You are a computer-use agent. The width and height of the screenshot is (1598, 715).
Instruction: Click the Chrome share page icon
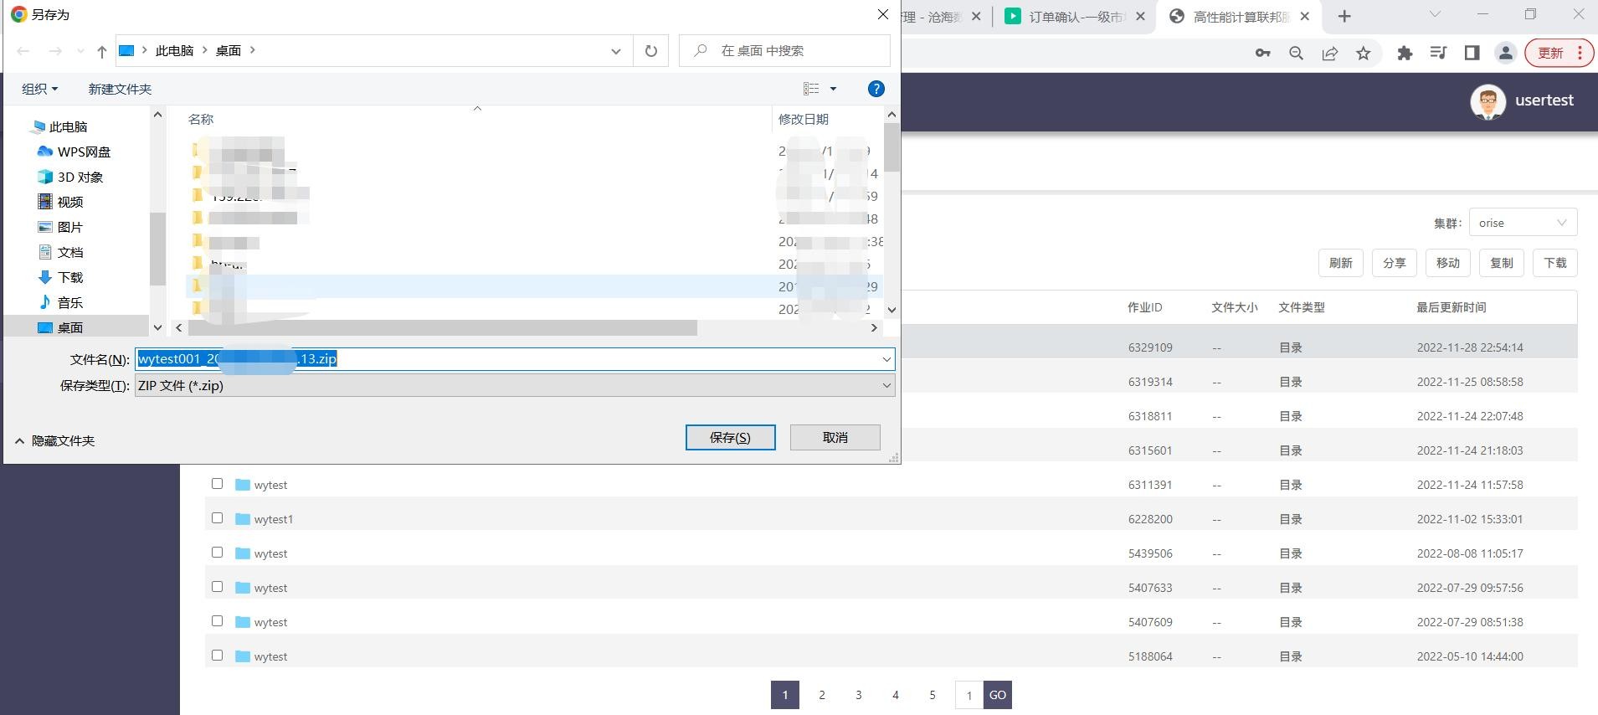1329,54
